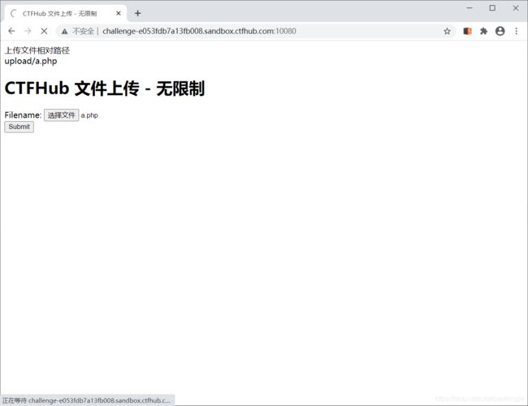Click the 不安全 security label
Screen dimensions: 528x406
click(x=83, y=32)
